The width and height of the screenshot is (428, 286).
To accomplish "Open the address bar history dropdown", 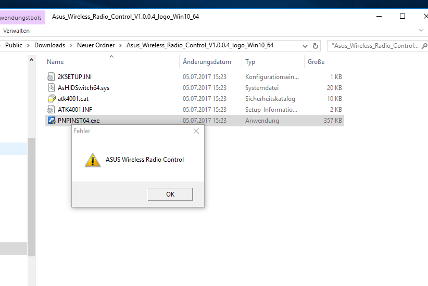I will coord(305,46).
